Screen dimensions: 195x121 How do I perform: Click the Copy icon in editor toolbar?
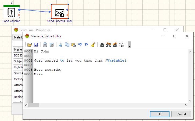tap(67, 45)
